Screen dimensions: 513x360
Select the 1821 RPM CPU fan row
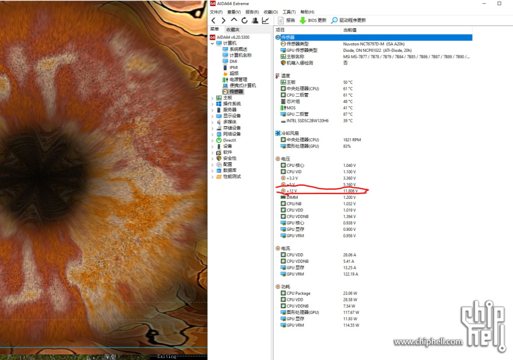pyautogui.click(x=374, y=140)
